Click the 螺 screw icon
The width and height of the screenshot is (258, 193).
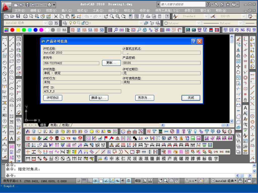pos(181,159)
